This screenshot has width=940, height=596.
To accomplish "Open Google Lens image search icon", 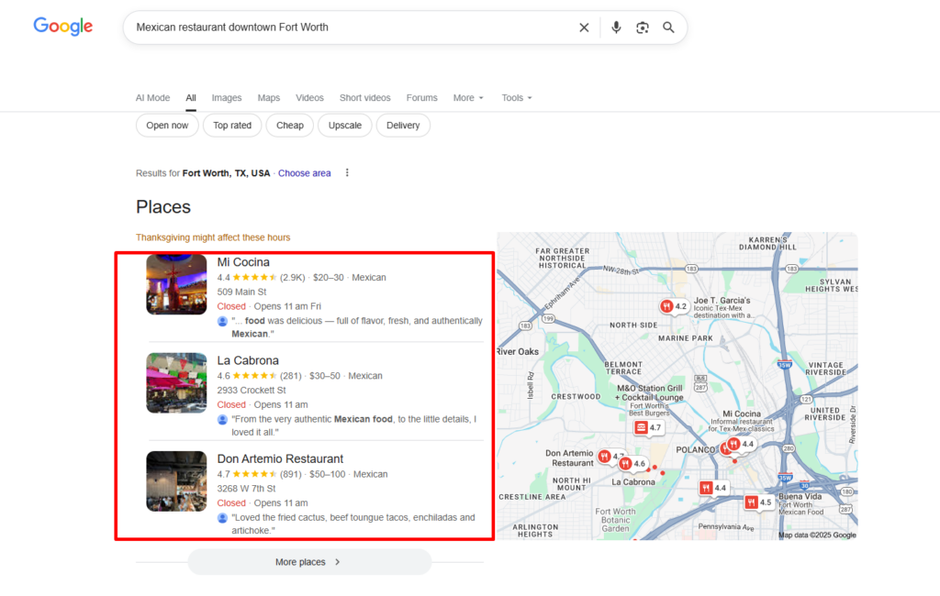I will coord(643,28).
